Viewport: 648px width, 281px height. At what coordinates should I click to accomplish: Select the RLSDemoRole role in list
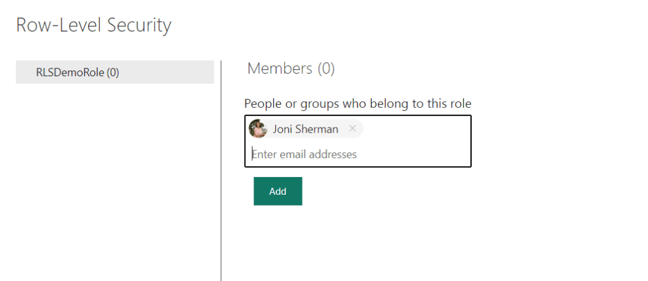[x=77, y=72]
